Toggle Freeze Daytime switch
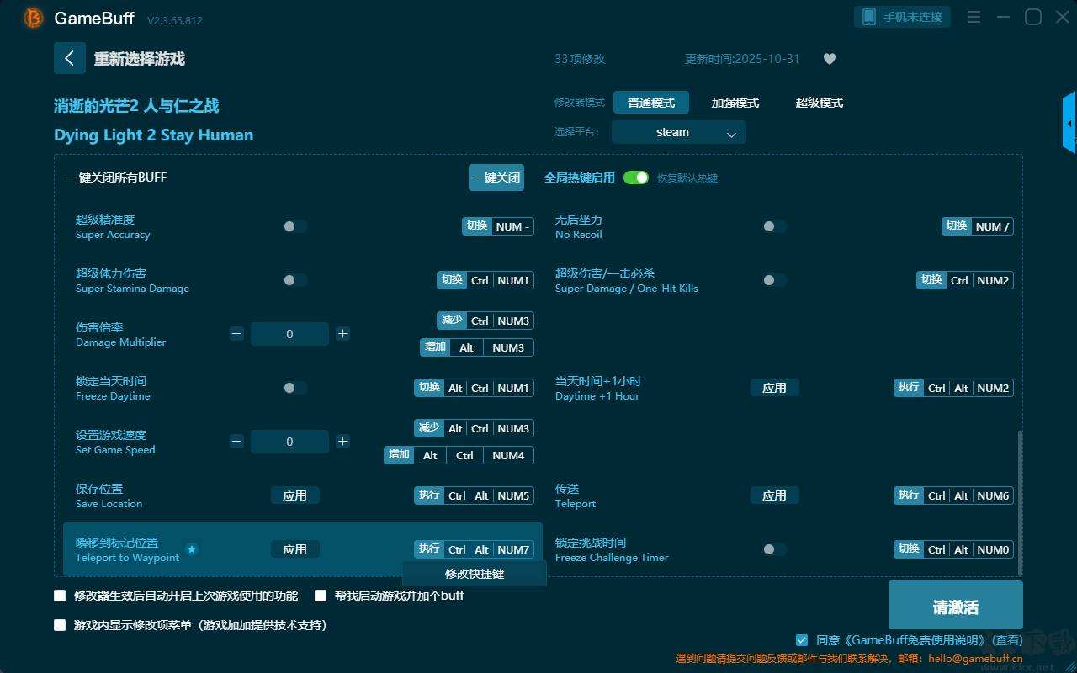Image resolution: width=1077 pixels, height=673 pixels. click(x=295, y=388)
